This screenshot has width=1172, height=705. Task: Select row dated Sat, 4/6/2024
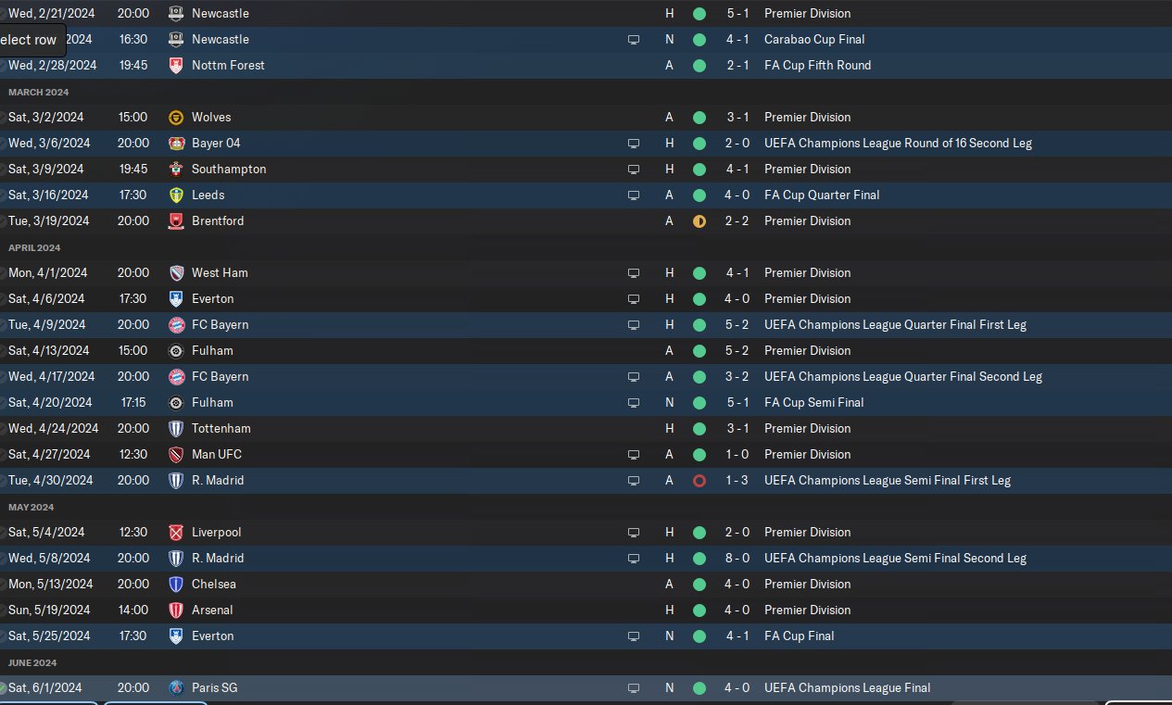click(x=586, y=299)
